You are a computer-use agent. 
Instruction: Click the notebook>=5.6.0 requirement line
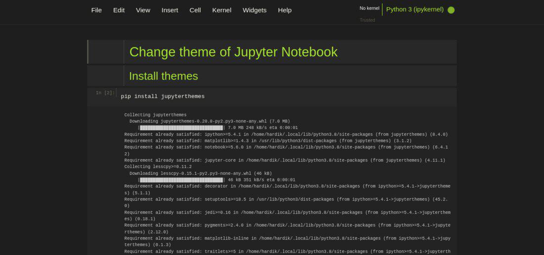pyautogui.click(x=286, y=150)
